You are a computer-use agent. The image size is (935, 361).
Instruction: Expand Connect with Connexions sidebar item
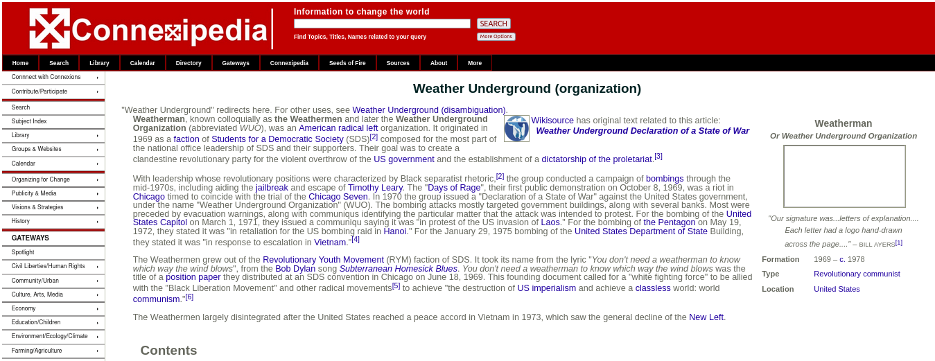click(53, 78)
